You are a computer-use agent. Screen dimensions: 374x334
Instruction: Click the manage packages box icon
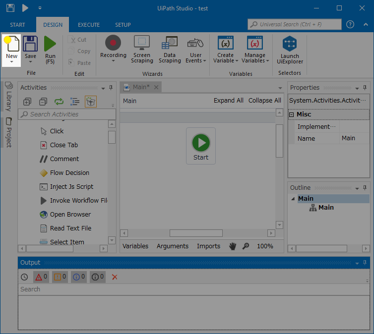[91, 102]
